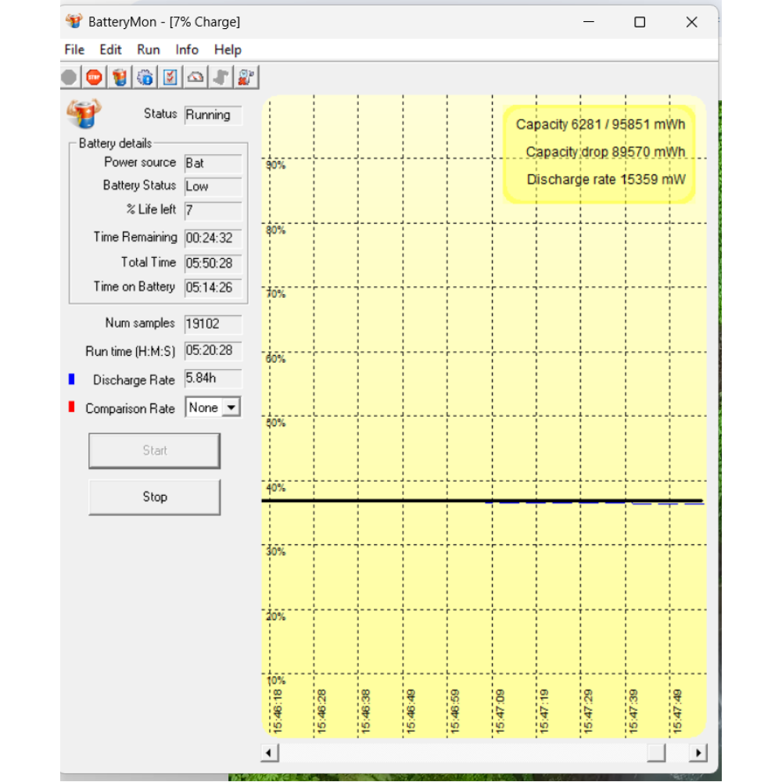The height and width of the screenshot is (782, 782).
Task: Click the Capacity drop 89570 mWh text
Action: tap(605, 152)
